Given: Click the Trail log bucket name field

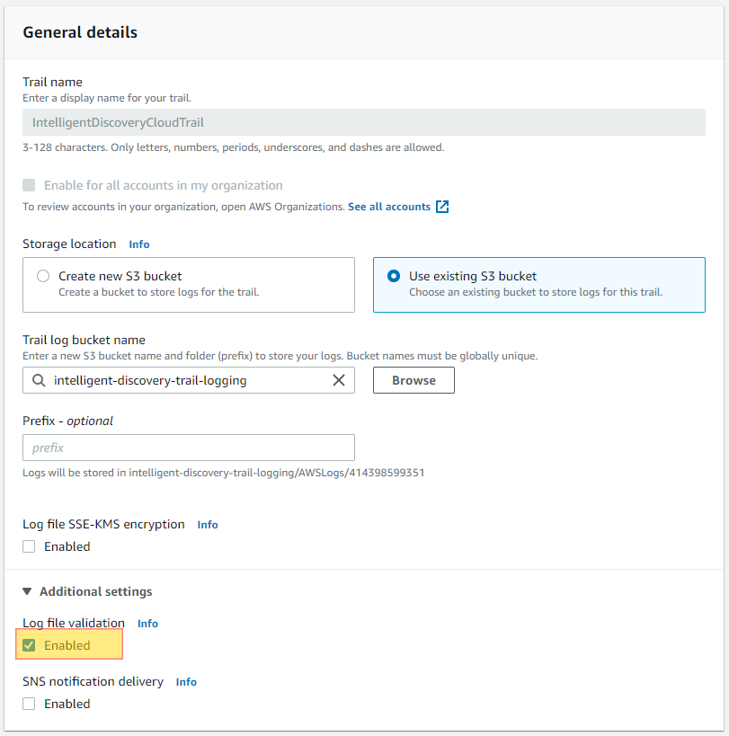Looking at the screenshot, I should (189, 380).
